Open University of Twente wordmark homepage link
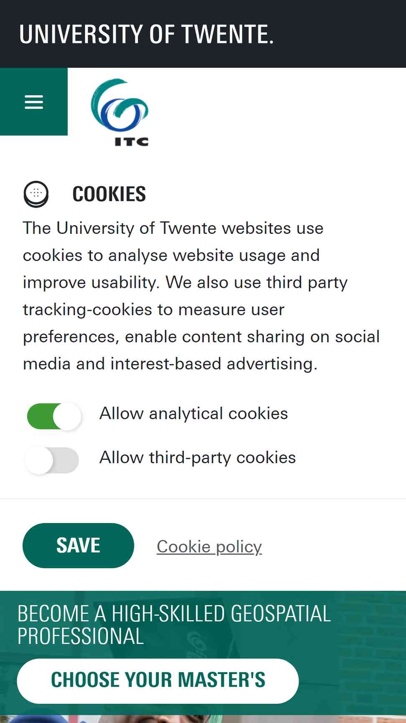Screen dimensions: 406x723 tap(146, 34)
